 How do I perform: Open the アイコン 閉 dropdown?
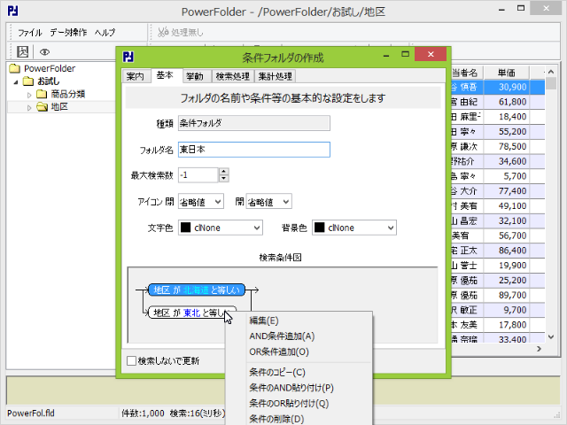[201, 202]
